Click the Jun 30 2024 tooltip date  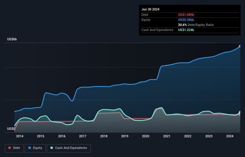click(150, 9)
